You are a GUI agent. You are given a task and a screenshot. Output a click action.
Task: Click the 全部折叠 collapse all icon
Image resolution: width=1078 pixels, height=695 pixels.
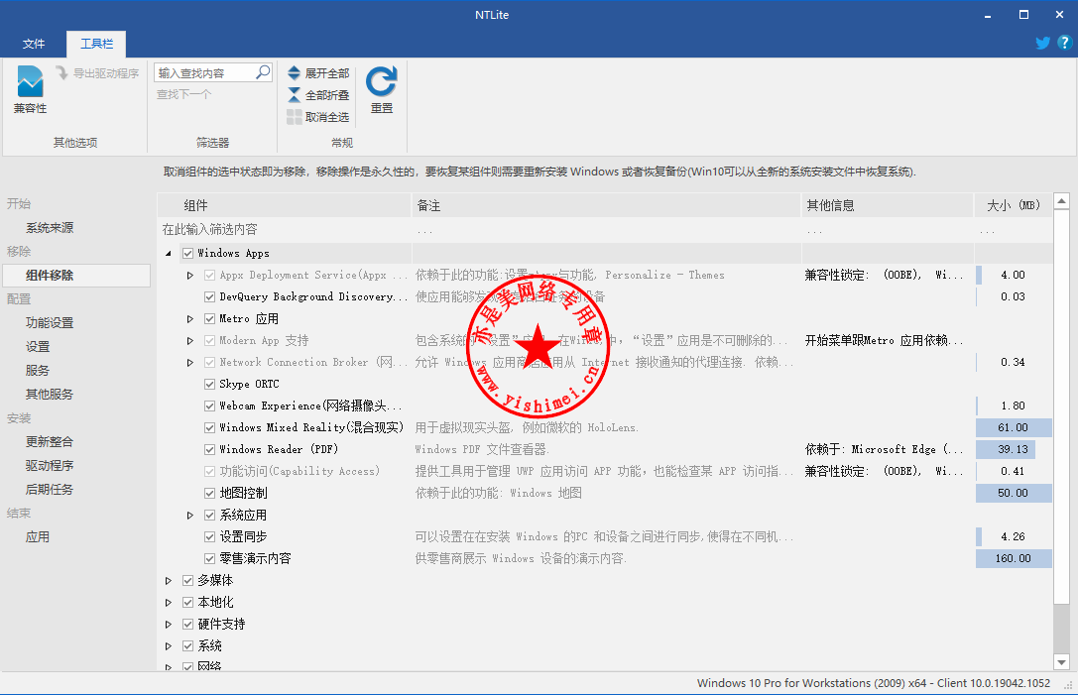[295, 95]
